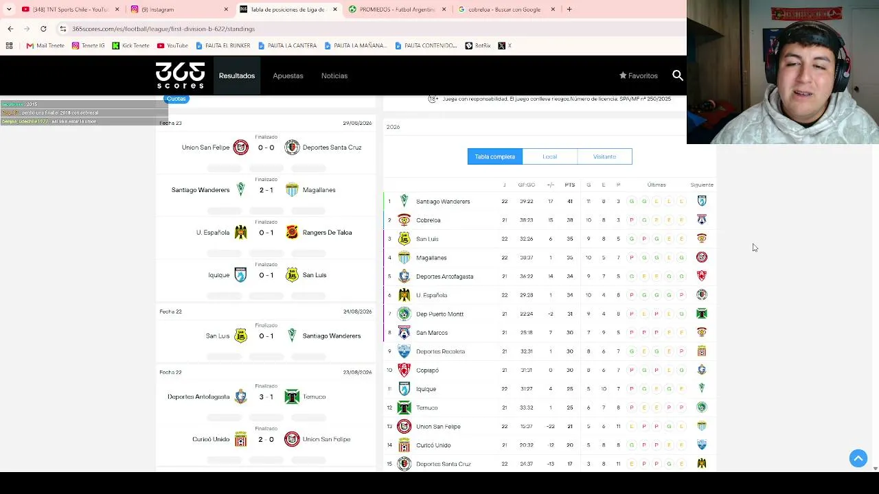Click Cobreloa crest in standings table
The width and height of the screenshot is (879, 494).
click(404, 220)
